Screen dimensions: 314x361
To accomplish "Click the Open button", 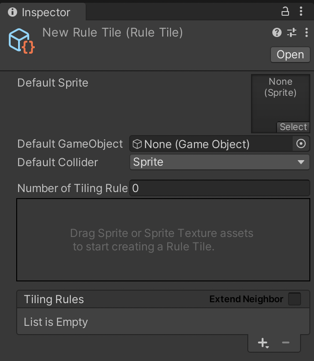I will (x=290, y=55).
